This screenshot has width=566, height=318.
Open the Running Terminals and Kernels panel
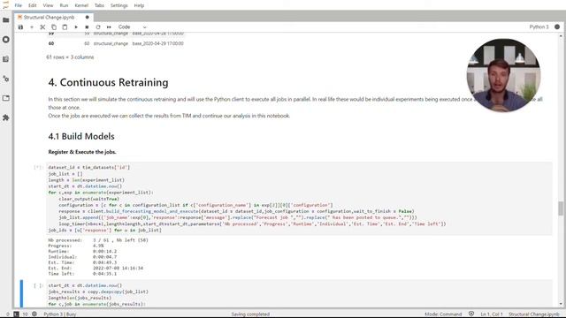tap(6, 40)
